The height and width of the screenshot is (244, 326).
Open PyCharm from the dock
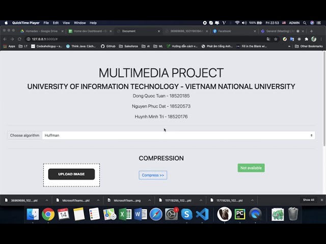[240, 214]
